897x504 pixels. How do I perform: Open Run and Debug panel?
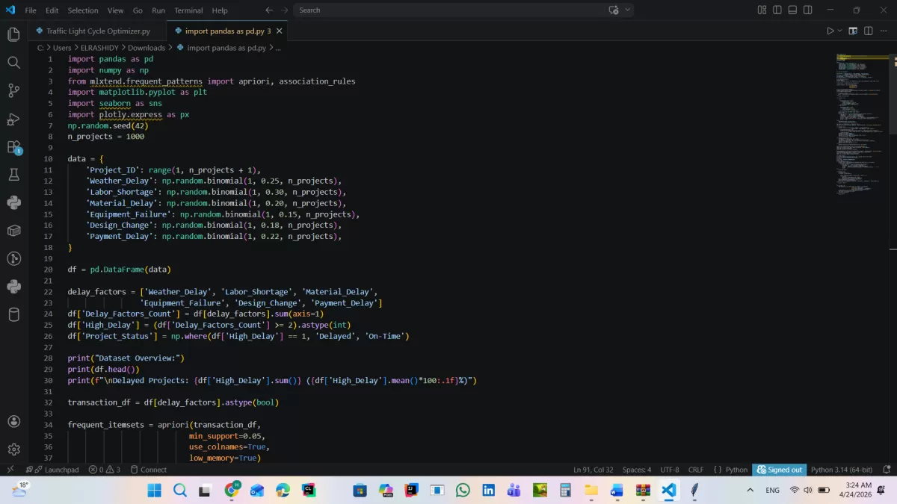tap(13, 119)
